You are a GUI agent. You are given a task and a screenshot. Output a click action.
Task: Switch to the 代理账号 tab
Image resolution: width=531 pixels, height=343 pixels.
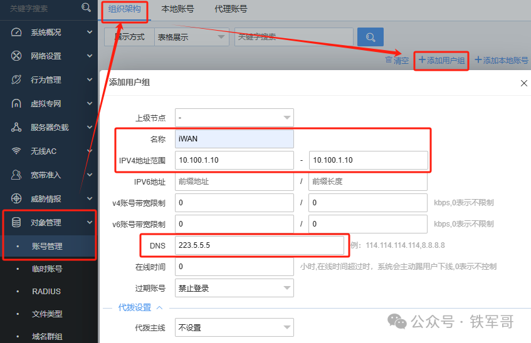tap(231, 9)
